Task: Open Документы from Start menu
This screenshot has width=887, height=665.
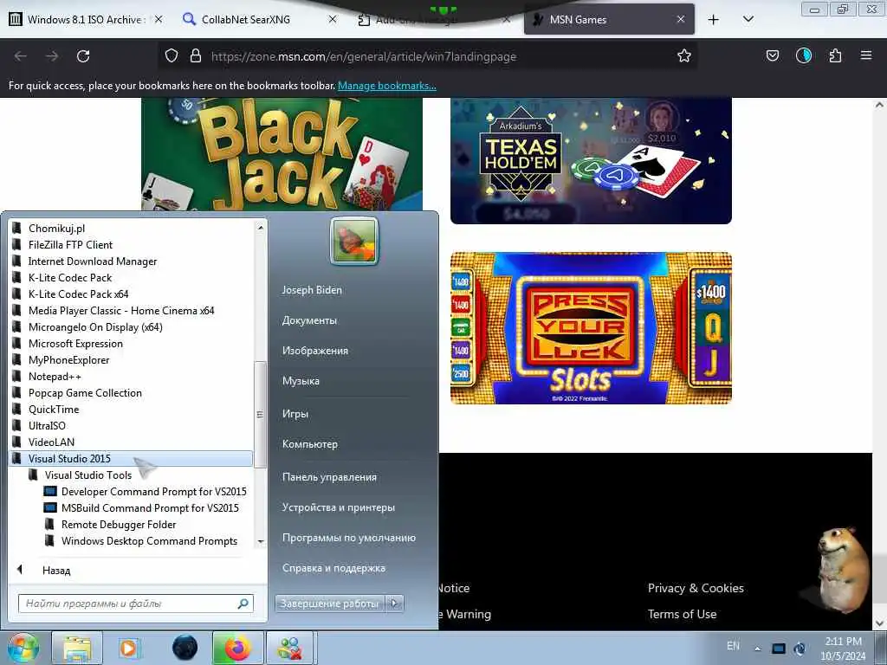Action: coord(309,320)
